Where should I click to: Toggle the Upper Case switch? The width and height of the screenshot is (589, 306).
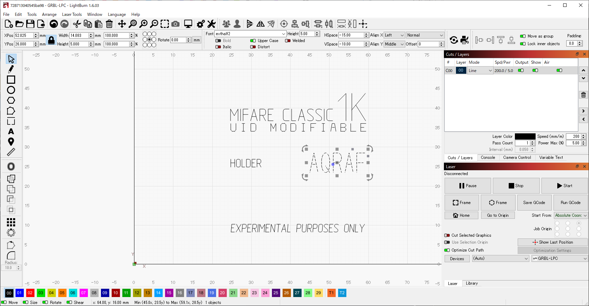tap(253, 41)
